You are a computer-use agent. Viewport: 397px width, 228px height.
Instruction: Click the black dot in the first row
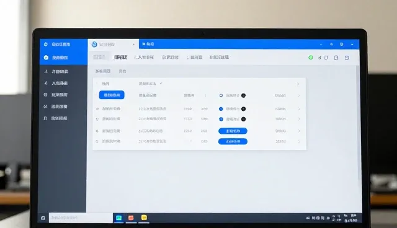tap(243, 95)
